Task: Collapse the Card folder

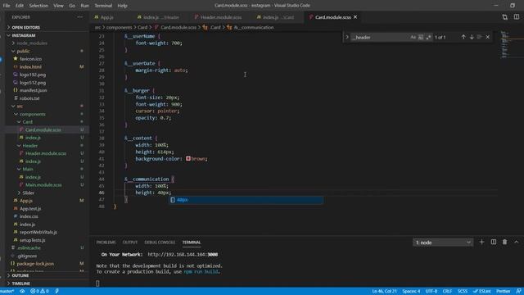Action: pyautogui.click(x=27, y=122)
